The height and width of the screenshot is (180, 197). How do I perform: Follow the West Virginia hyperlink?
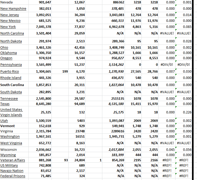point(11,143)
